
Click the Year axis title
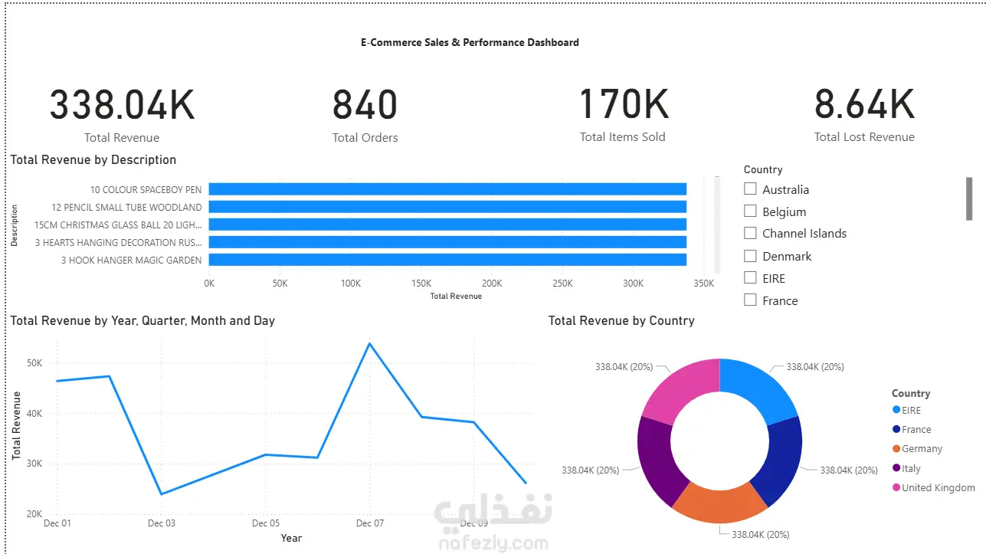[291, 538]
